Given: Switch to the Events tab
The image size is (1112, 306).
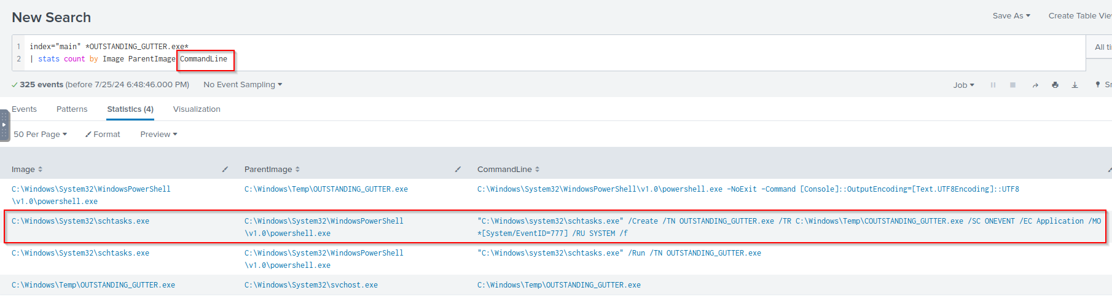Looking at the screenshot, I should [24, 109].
